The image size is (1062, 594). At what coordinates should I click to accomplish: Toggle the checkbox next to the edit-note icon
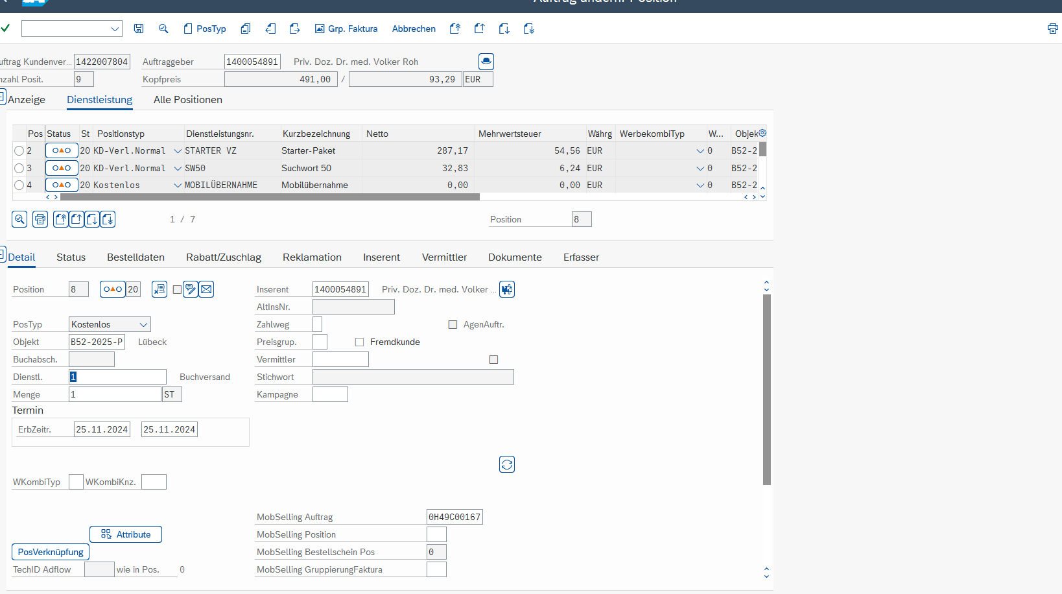click(x=177, y=290)
